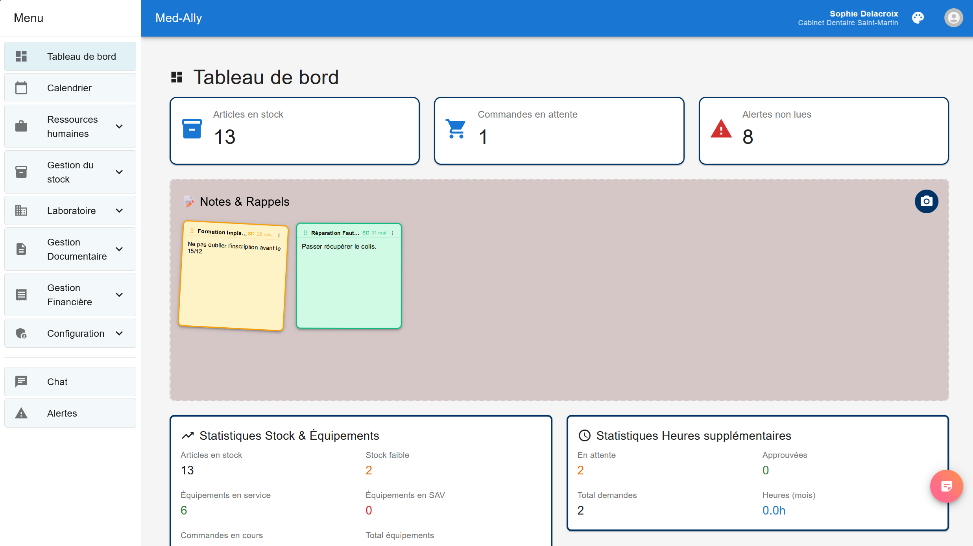Click the camera snapshot button in Notes

926,201
